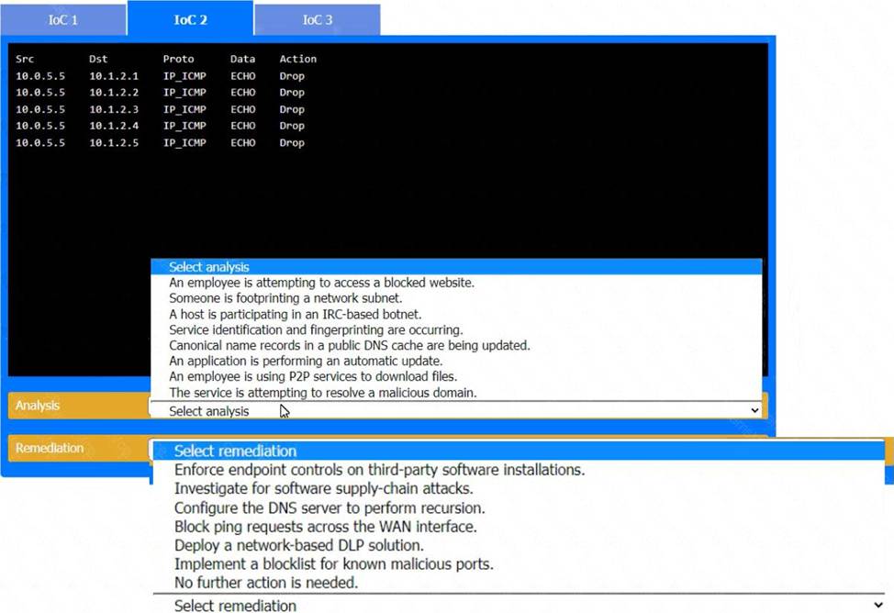Choose 'Enforce endpoint controls on third-party software'

(379, 470)
